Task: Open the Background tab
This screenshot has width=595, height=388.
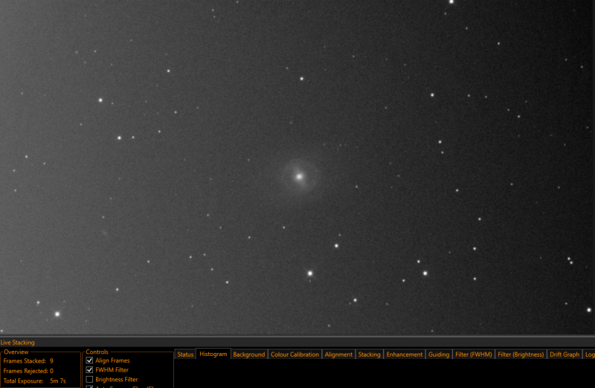Action: pos(249,355)
